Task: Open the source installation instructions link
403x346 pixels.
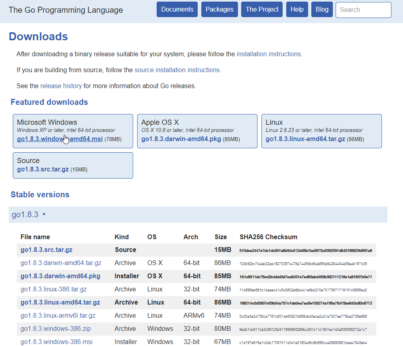Action: [x=177, y=70]
